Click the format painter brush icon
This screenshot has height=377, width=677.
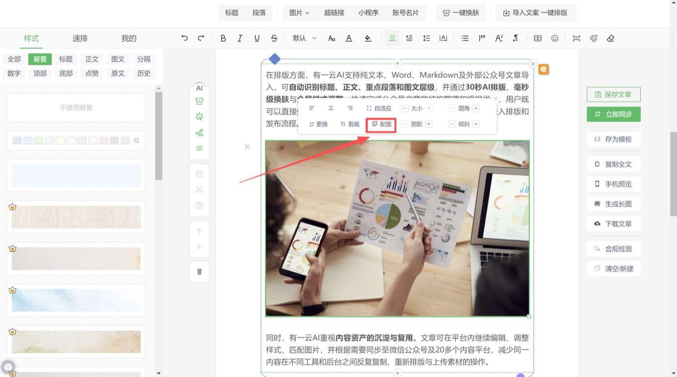click(593, 38)
